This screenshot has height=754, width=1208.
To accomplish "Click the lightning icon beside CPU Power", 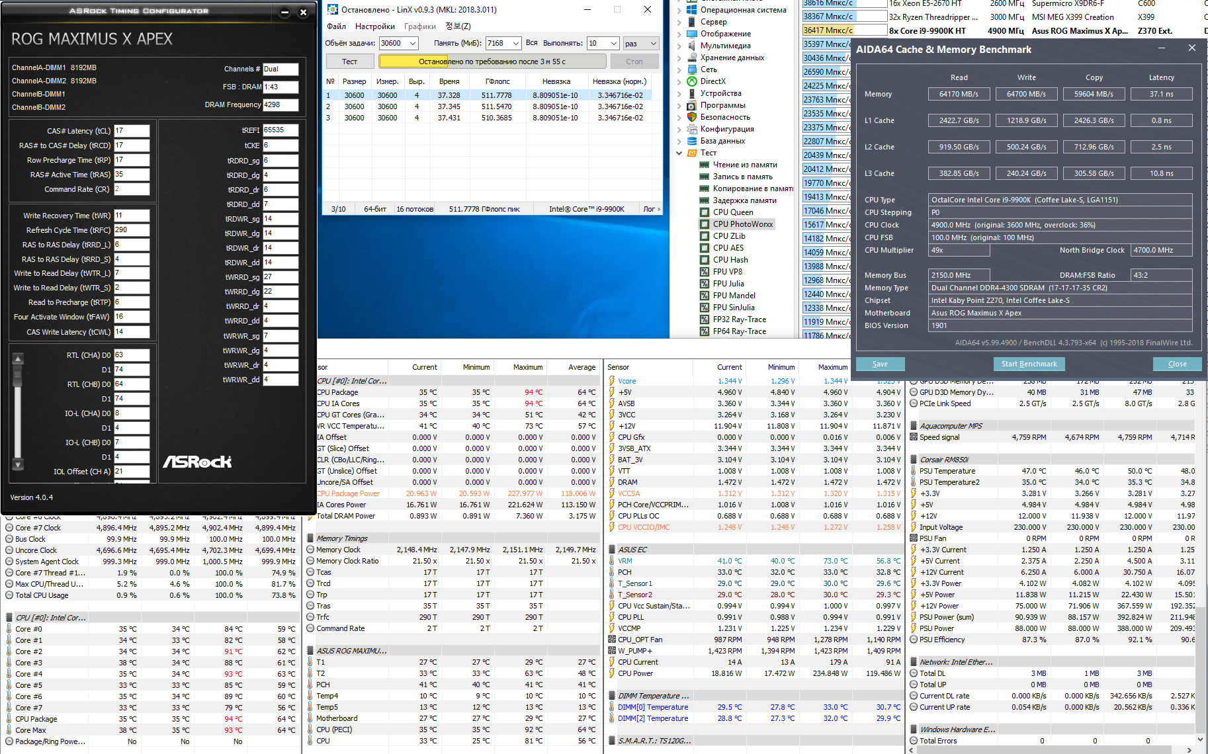I will coord(612,673).
